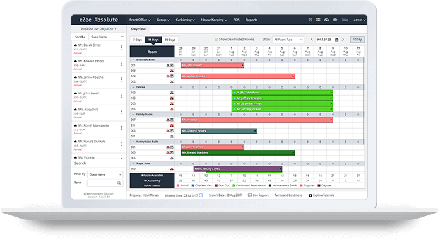The width and height of the screenshot is (438, 240).
Task: Collapse the Honeymoon Suite group
Action: (x=133, y=142)
